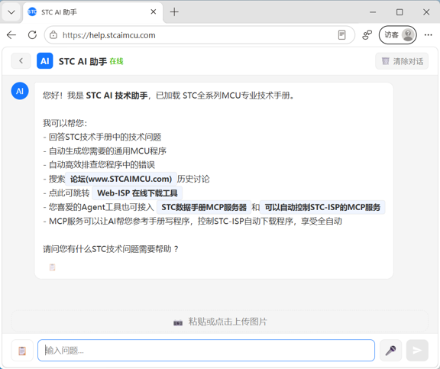Click the 粘贴或点击上传图片 upload area

point(220,322)
